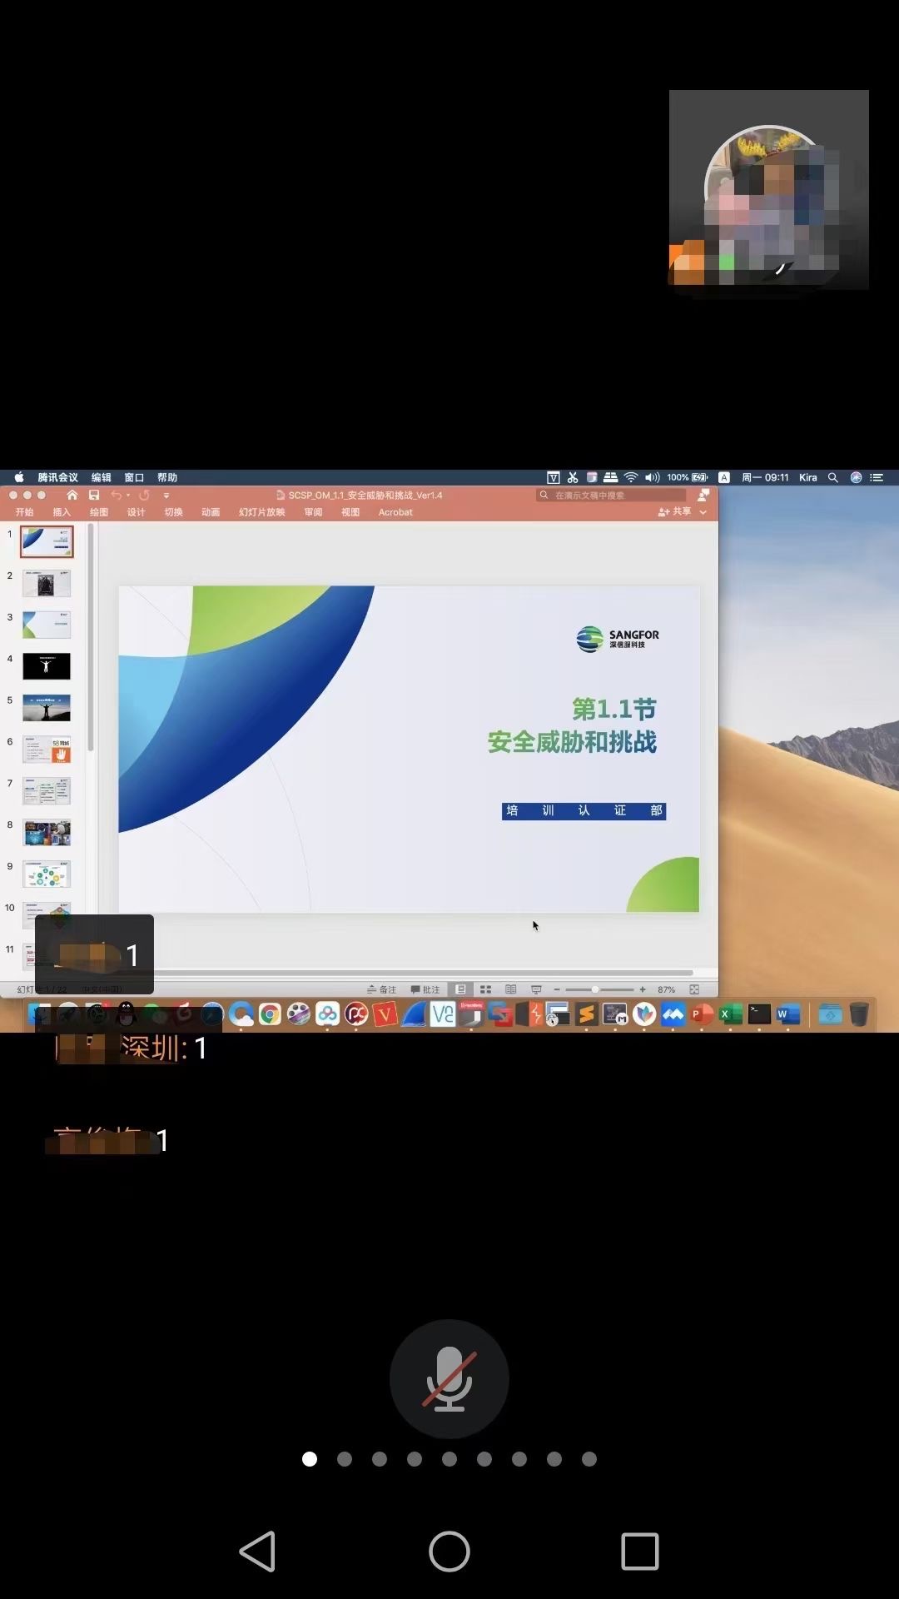This screenshot has height=1599, width=899.
Task: Open Android recent apps square button
Action: (x=639, y=1551)
